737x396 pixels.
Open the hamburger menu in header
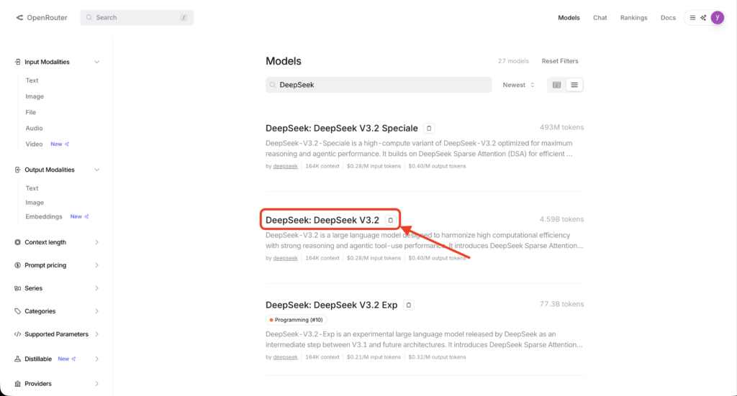692,18
